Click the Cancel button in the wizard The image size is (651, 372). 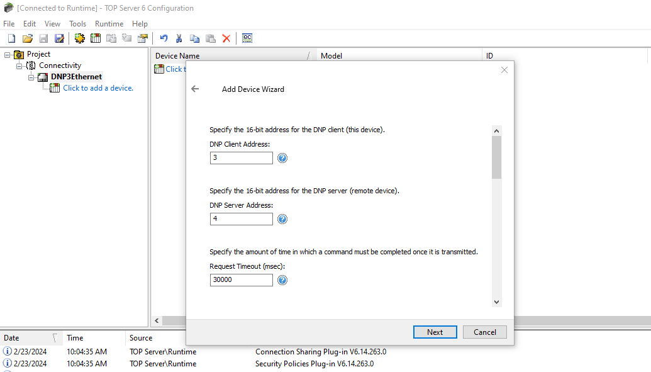(x=484, y=332)
